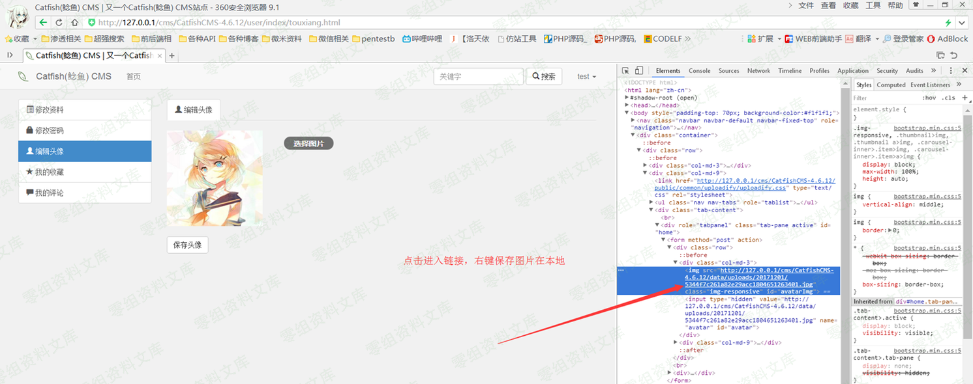Switch to the Console tab
This screenshot has width=973, height=384.
(699, 71)
